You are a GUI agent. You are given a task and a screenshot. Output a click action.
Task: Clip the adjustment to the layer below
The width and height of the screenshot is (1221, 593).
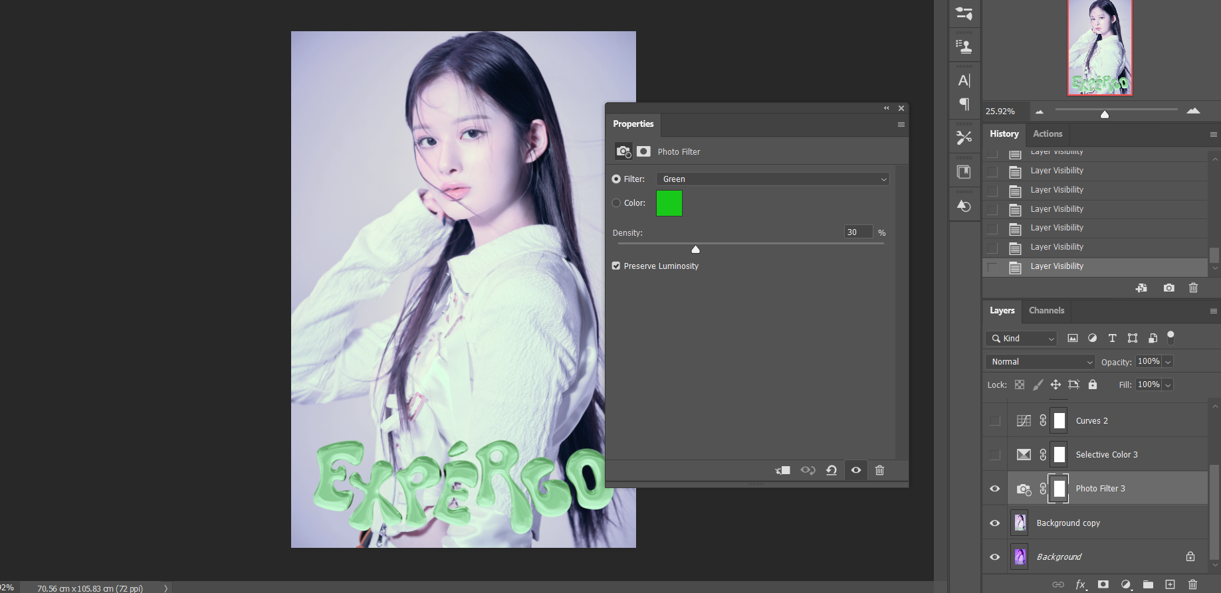(x=783, y=470)
